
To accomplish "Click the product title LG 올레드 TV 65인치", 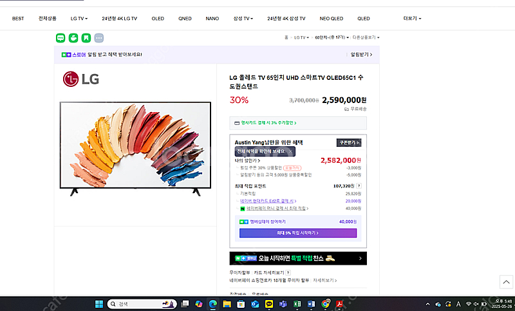I will coord(296,82).
